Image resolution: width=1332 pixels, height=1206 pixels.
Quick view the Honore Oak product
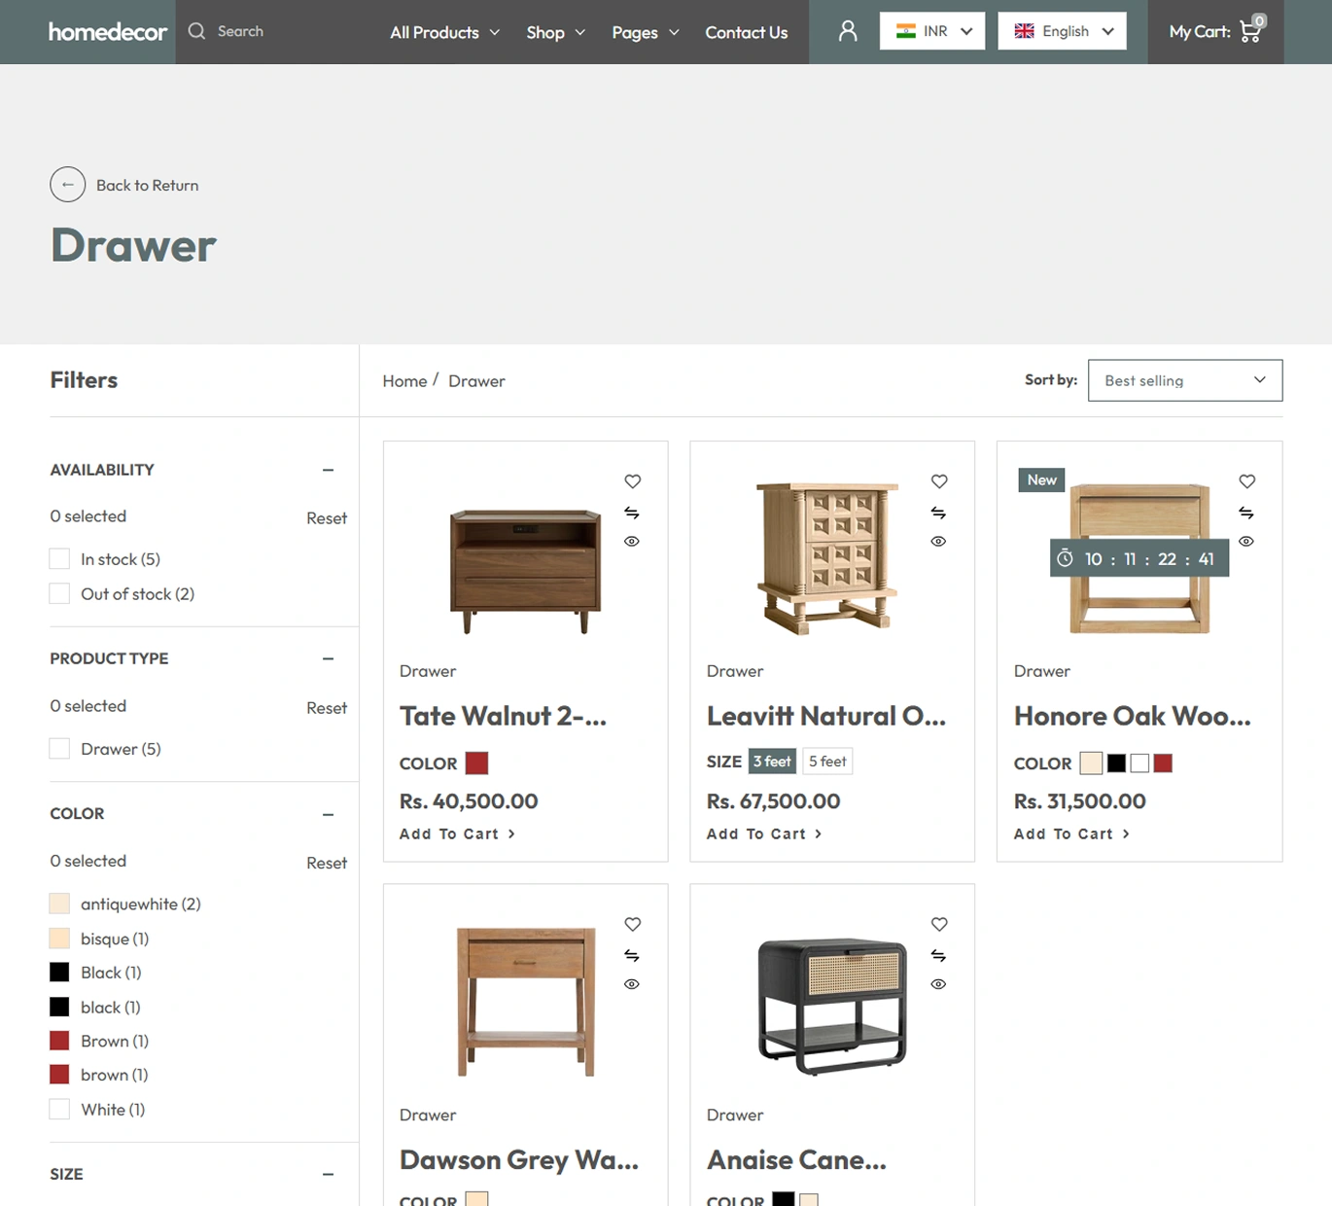click(1246, 542)
